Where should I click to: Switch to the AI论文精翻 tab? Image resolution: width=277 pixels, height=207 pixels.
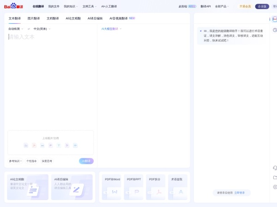coord(73,18)
